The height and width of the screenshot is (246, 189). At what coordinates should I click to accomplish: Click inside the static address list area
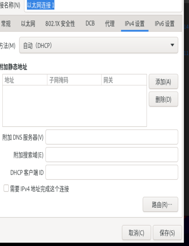(75, 106)
